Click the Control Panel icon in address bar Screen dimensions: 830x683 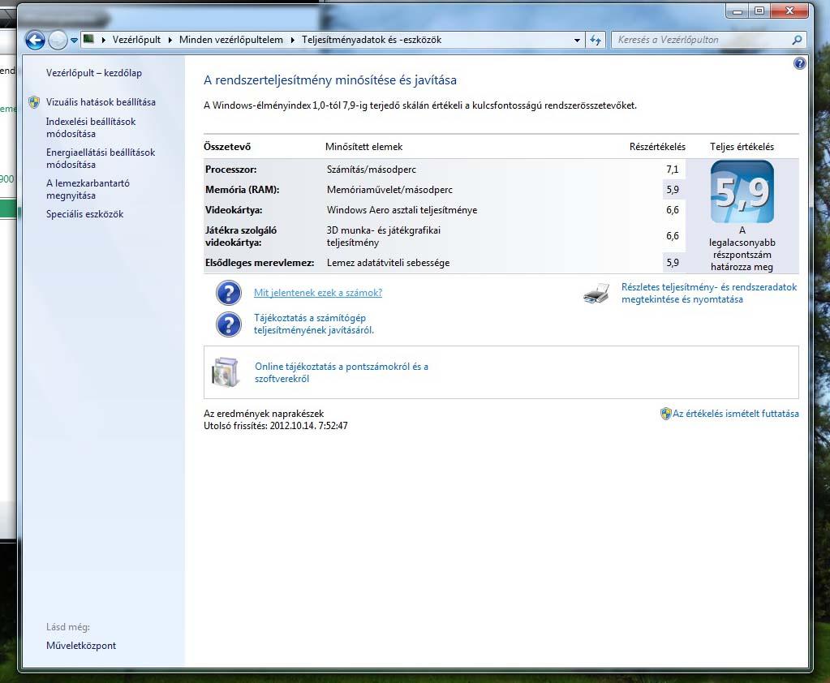click(89, 39)
